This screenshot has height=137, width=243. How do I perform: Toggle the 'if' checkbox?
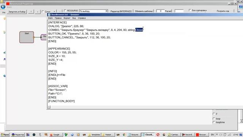[214, 114]
